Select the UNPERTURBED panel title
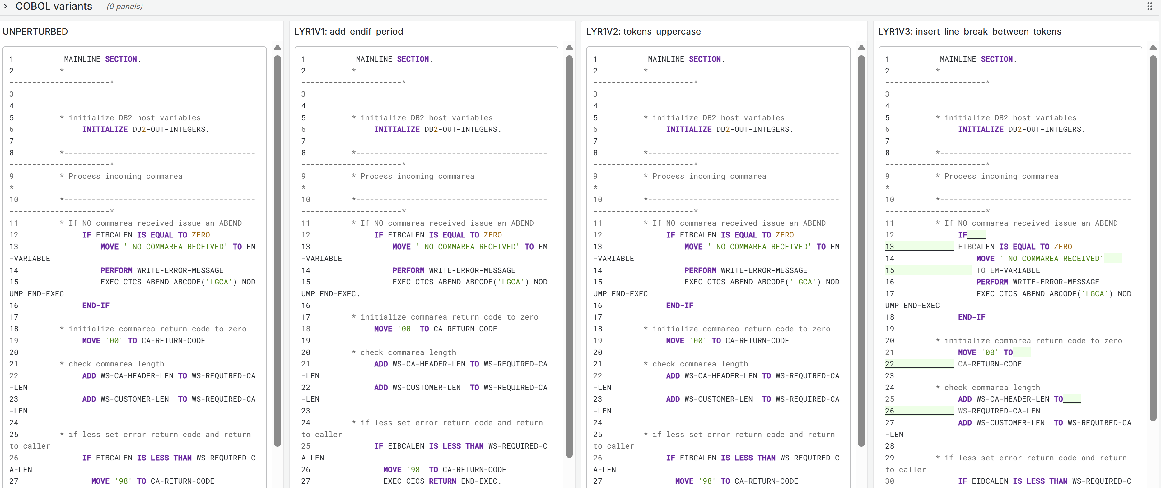This screenshot has height=488, width=1161. [x=35, y=31]
